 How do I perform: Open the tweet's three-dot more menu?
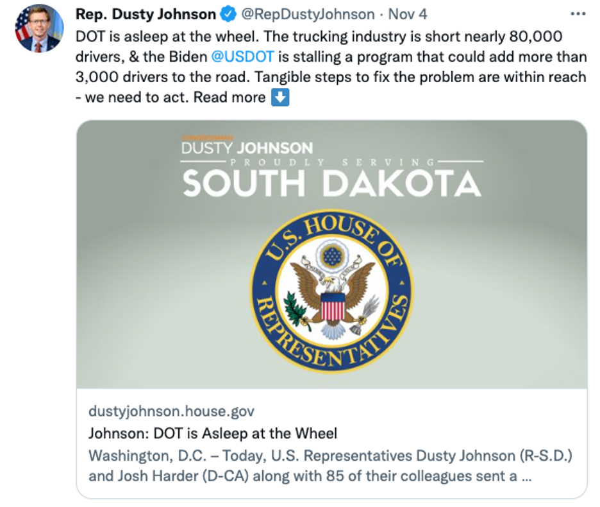coord(578,13)
